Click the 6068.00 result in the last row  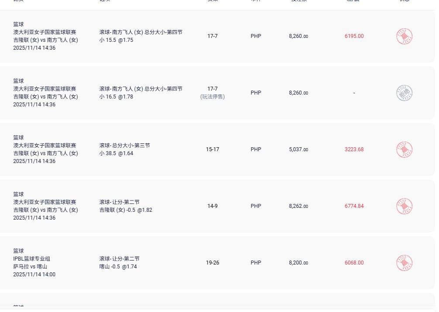click(x=354, y=263)
